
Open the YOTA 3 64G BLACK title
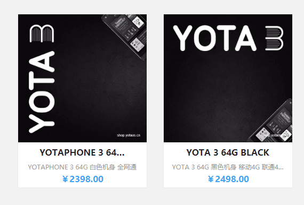[x=228, y=152]
